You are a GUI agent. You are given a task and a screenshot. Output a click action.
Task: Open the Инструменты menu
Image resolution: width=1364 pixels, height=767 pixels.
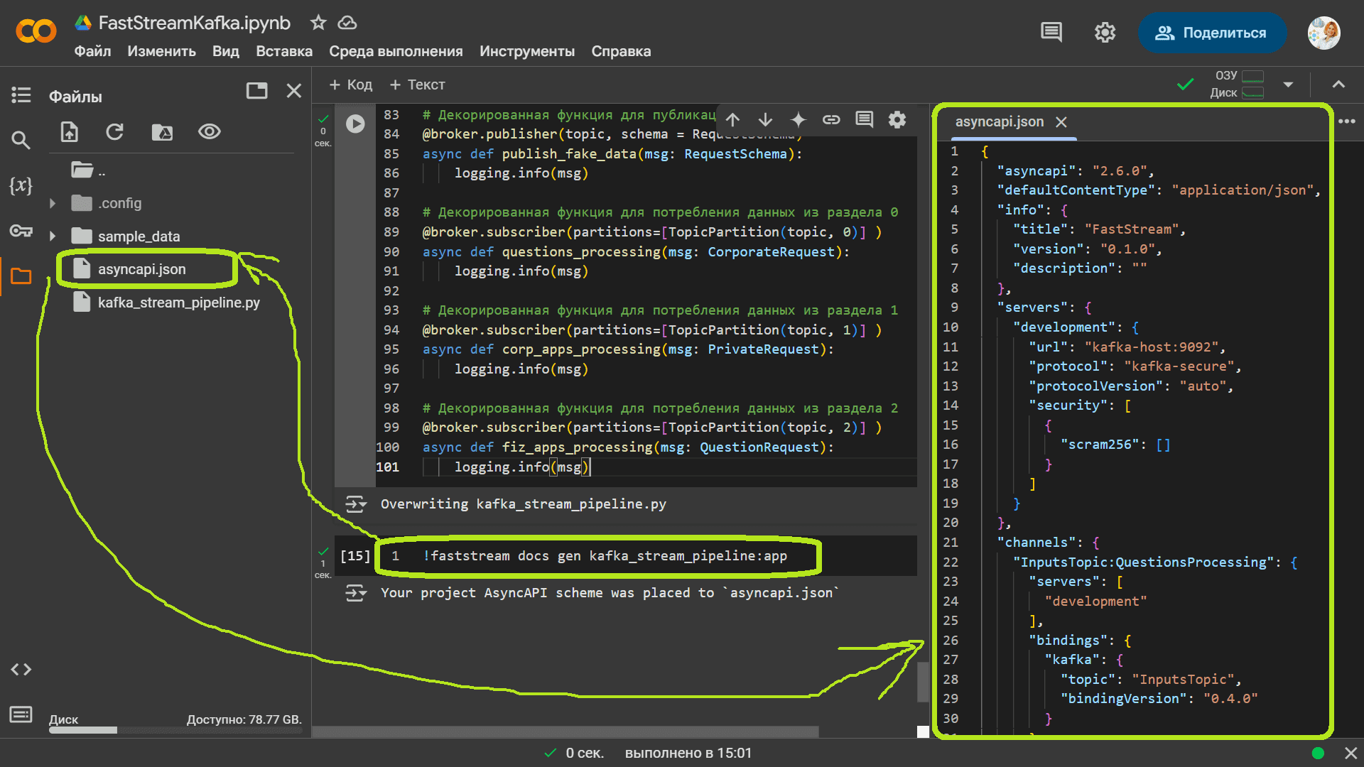[x=526, y=51]
